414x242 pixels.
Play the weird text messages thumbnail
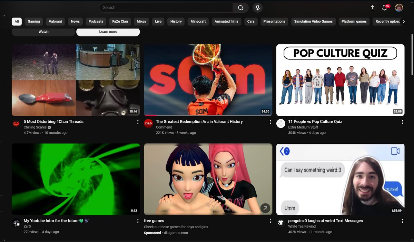(341, 179)
